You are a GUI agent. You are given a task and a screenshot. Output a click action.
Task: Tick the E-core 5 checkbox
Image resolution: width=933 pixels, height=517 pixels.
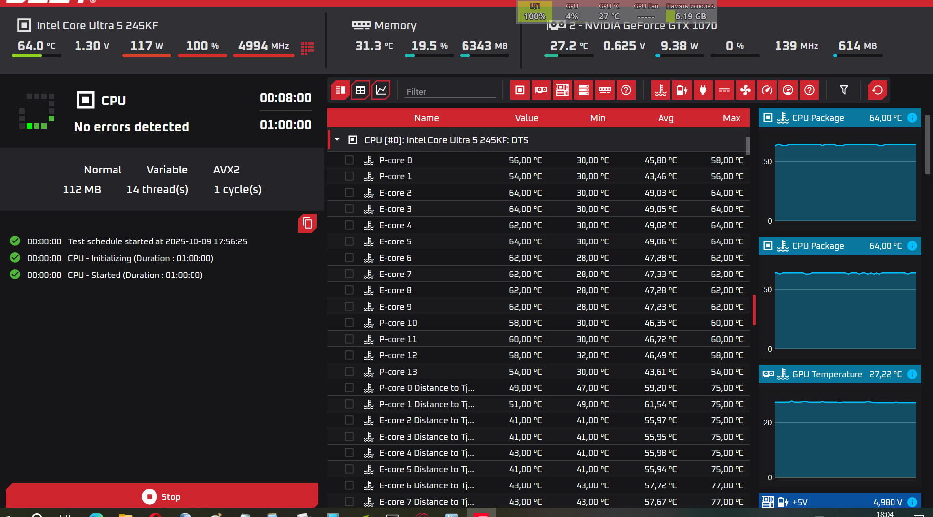[x=349, y=241]
